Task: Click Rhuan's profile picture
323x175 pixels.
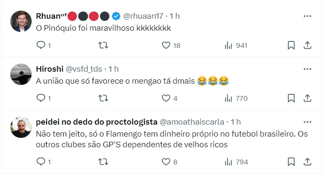Action: [x=21, y=21]
